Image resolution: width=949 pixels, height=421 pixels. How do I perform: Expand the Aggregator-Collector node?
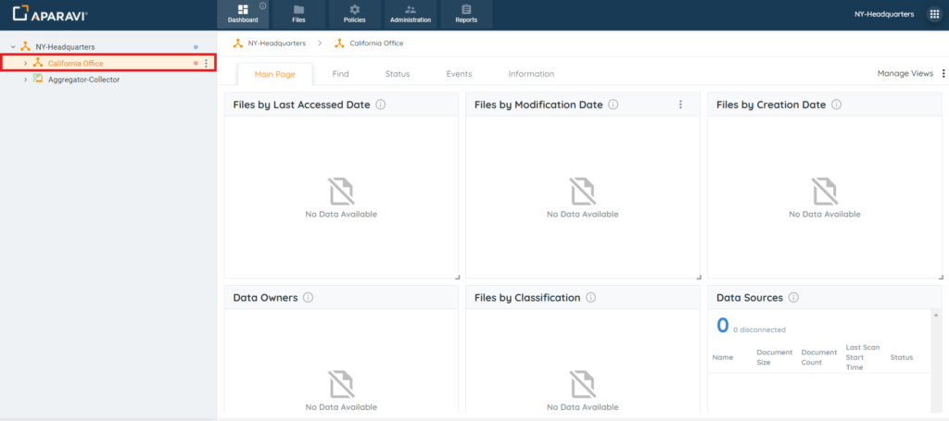[25, 80]
